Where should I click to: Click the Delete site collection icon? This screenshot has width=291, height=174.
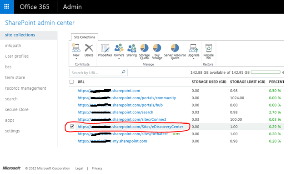click(89, 48)
